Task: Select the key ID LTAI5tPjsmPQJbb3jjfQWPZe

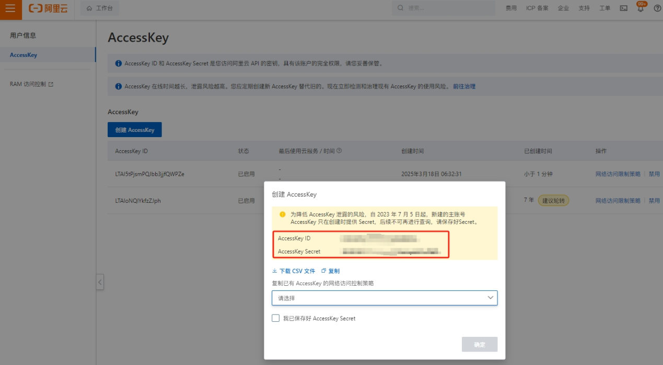Action: pos(149,174)
